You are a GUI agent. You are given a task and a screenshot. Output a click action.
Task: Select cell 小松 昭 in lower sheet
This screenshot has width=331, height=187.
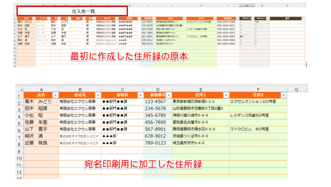point(42,116)
